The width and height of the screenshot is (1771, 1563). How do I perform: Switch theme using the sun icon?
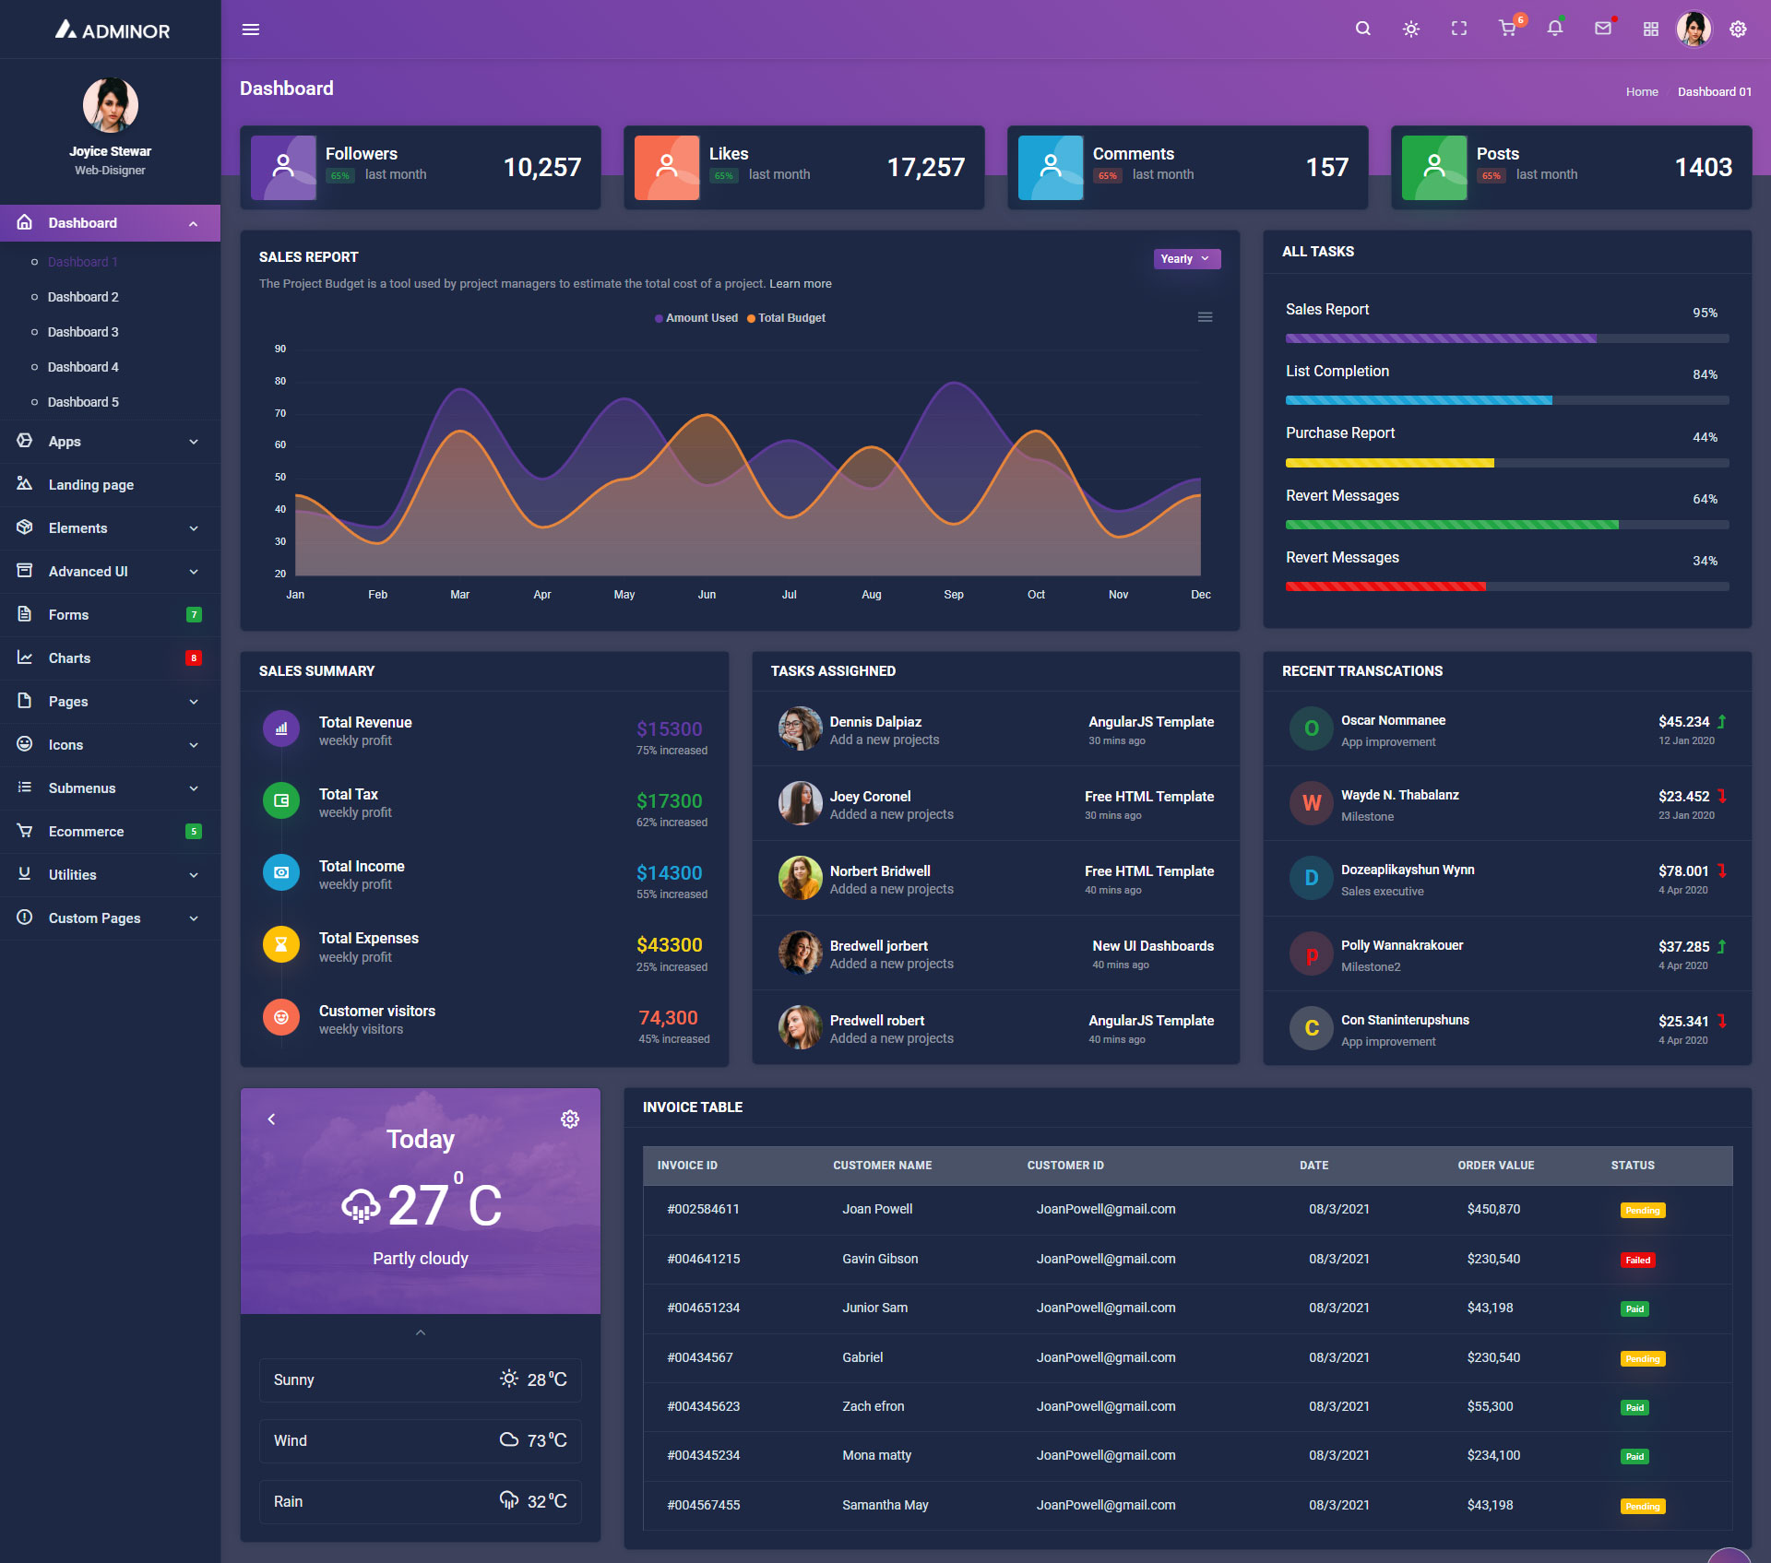point(1410,30)
